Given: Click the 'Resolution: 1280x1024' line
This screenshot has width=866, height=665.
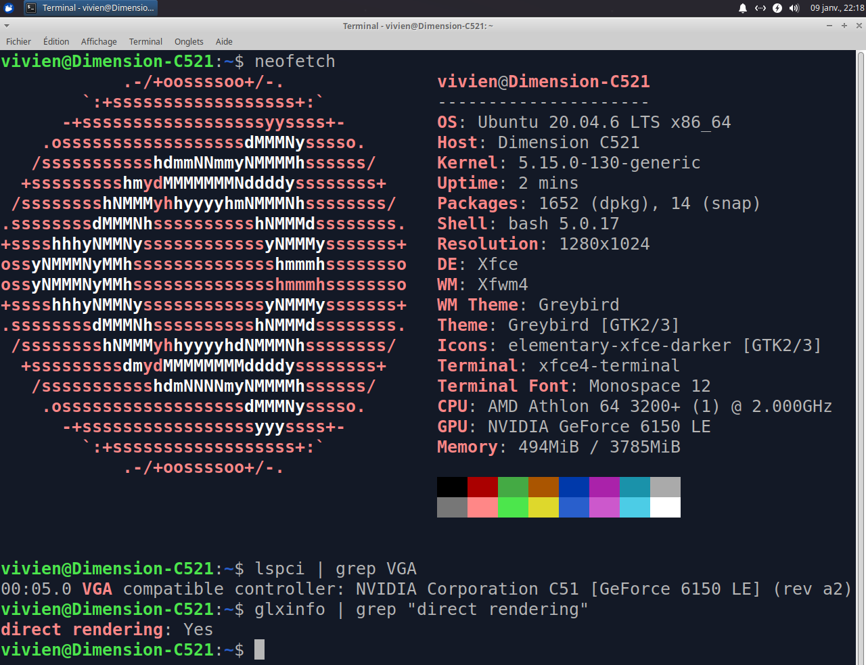Looking at the screenshot, I should (x=543, y=244).
